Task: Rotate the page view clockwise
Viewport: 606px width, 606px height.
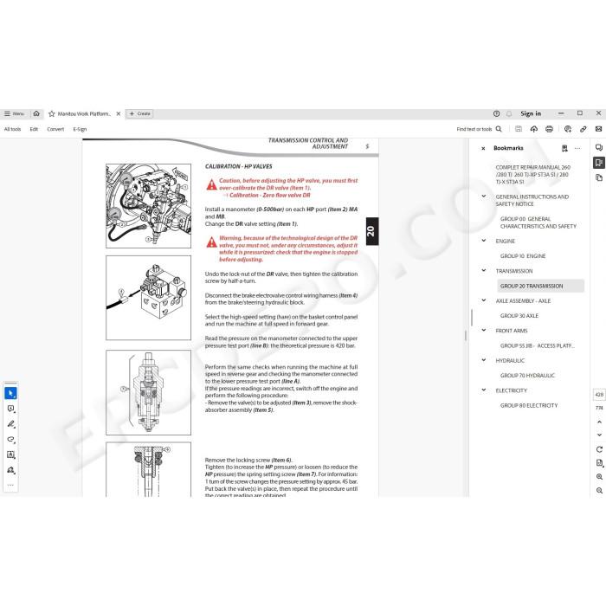Action: (x=599, y=449)
